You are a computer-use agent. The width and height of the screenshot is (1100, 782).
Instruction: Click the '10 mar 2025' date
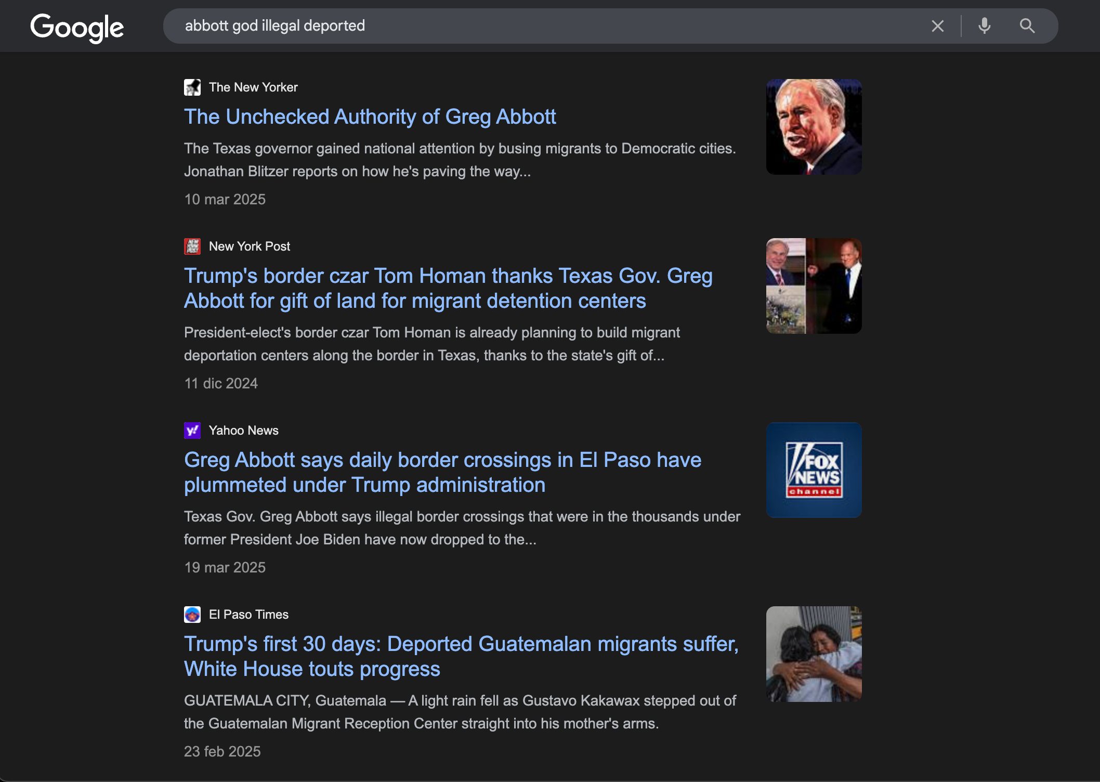[x=225, y=200]
